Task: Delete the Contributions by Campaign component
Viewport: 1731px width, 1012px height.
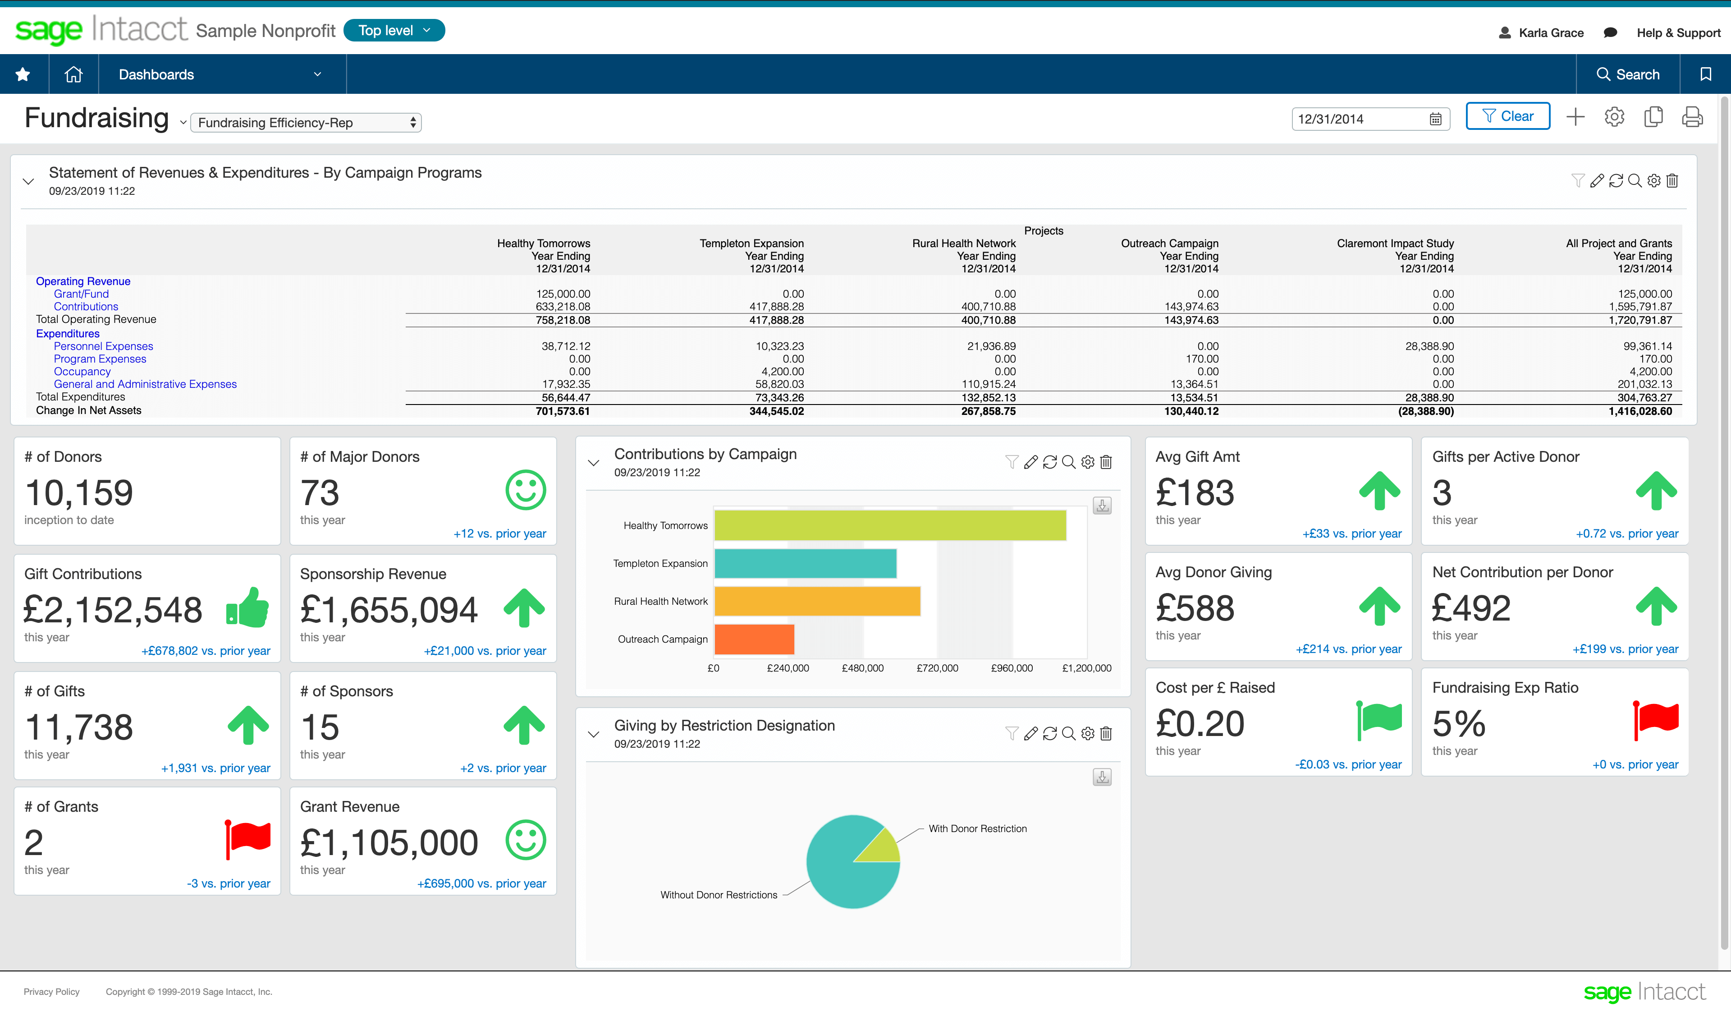Action: pos(1106,462)
